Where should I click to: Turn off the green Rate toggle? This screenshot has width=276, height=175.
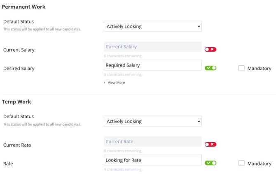pyautogui.click(x=211, y=163)
